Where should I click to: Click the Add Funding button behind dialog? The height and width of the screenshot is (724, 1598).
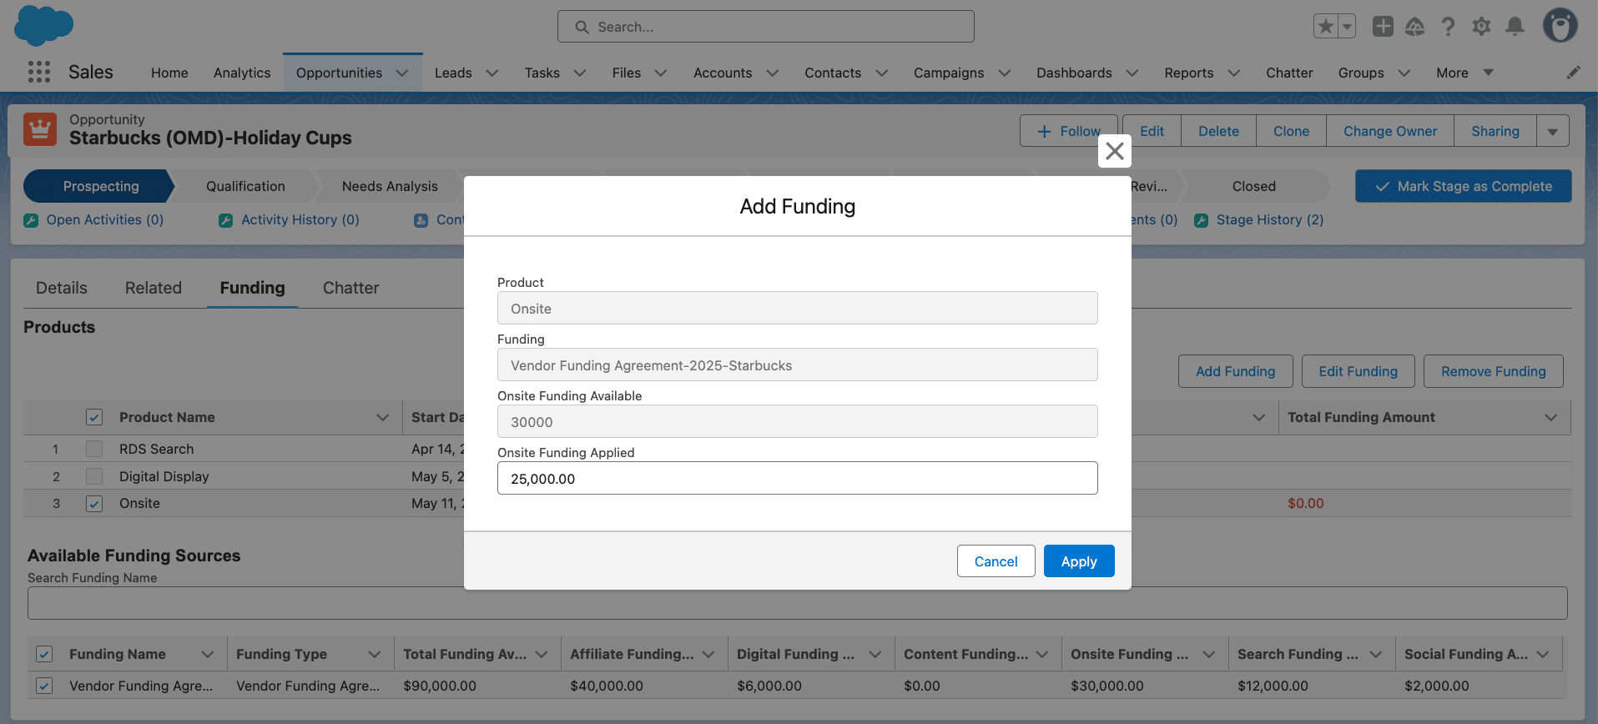pyautogui.click(x=1236, y=371)
